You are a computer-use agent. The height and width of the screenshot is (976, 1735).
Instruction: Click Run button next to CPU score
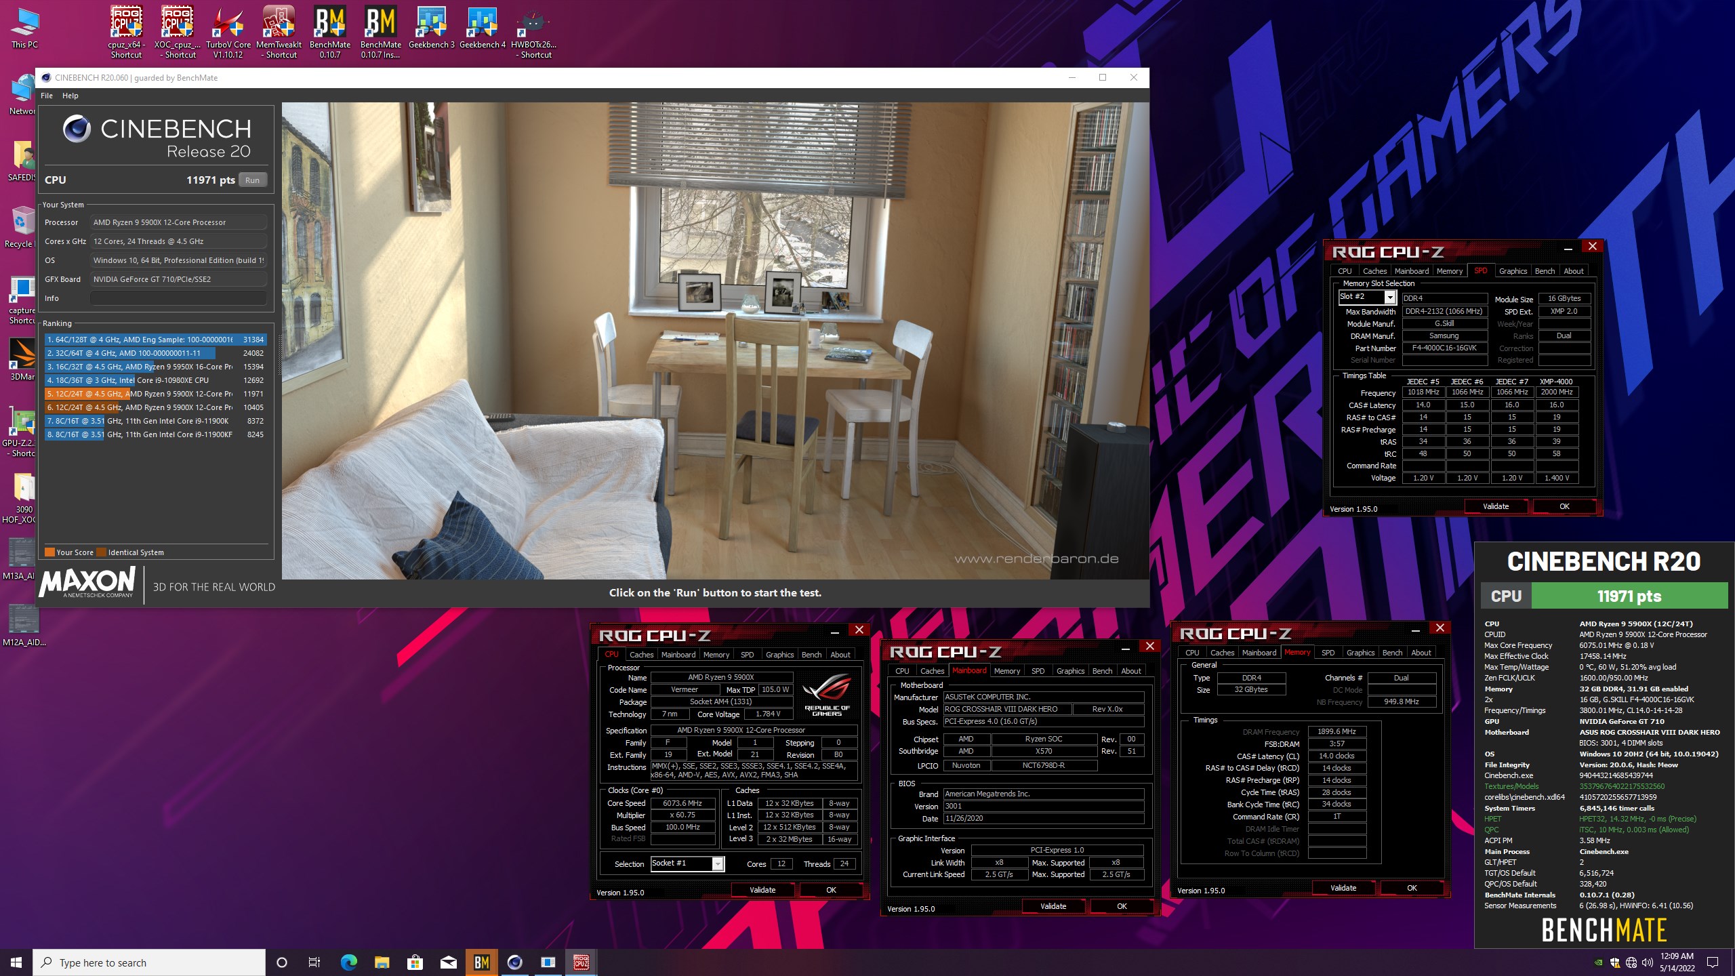pos(252,180)
